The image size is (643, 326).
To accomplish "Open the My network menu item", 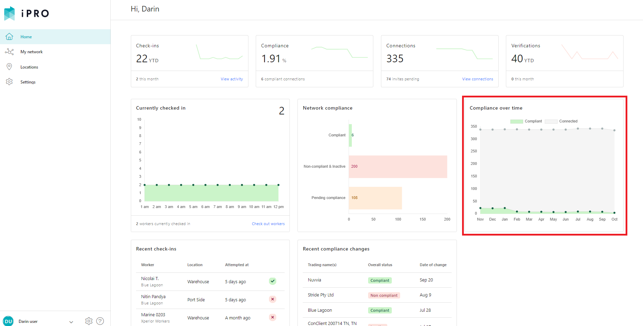I will 55,52.
